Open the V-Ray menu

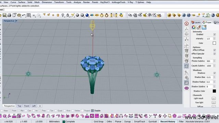(x=130, y=2)
